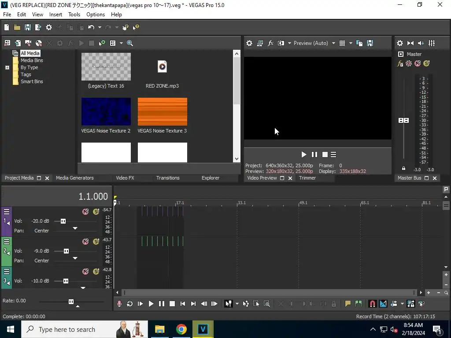Open the Undo history dropdown arrow
Image resolution: width=451 pixels, height=338 pixels.
pyautogui.click(x=100, y=27)
